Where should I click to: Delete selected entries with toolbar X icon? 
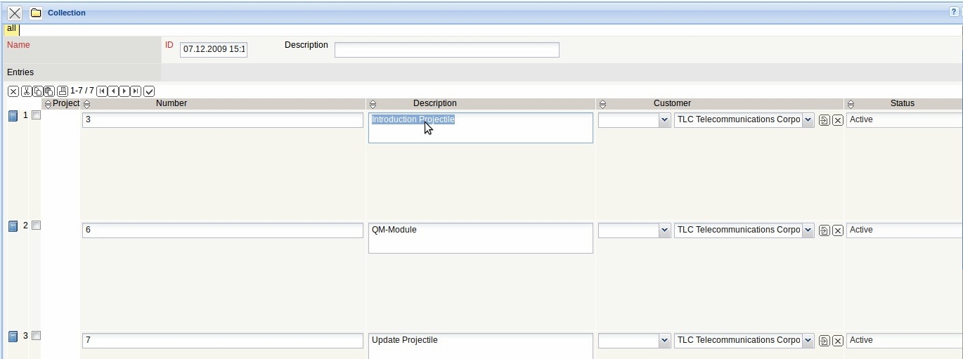tap(13, 91)
